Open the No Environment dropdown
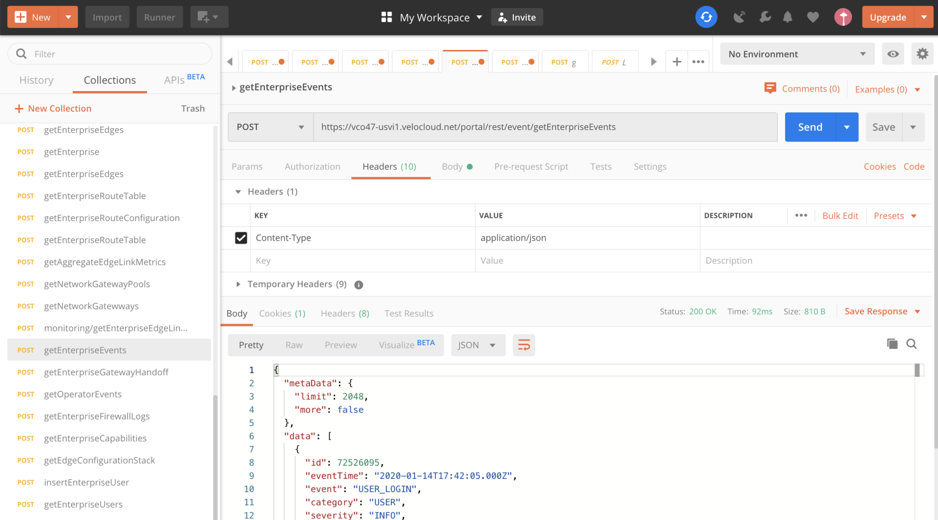The height and width of the screenshot is (520, 938). pyautogui.click(x=797, y=54)
